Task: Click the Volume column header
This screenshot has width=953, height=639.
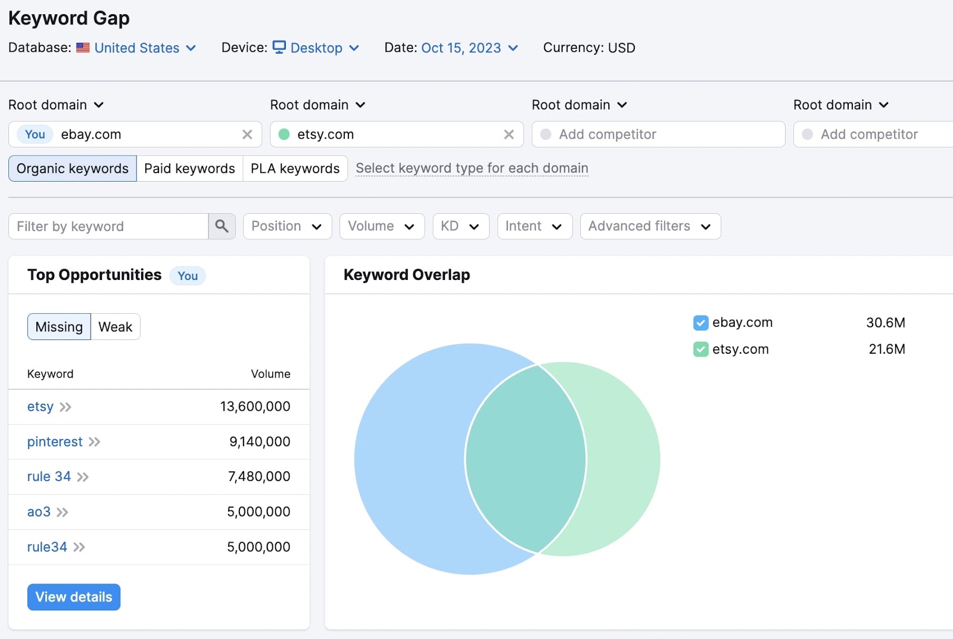Action: (x=270, y=374)
